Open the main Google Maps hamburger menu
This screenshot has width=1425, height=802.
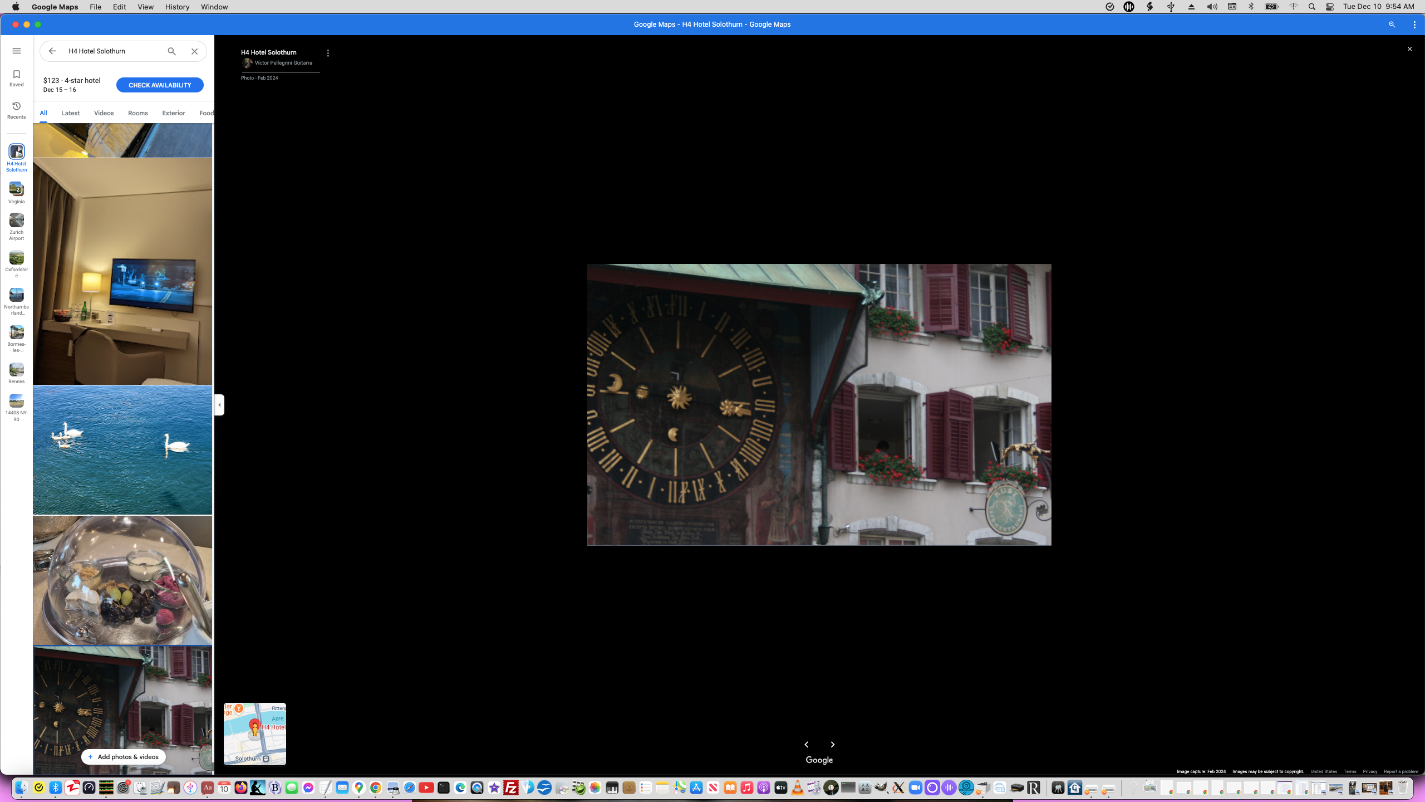point(16,50)
